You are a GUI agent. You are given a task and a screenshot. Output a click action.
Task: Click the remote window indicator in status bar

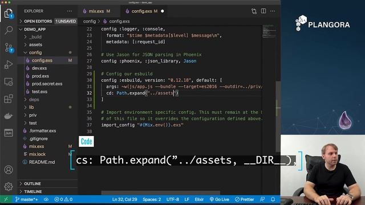[x=6, y=199]
